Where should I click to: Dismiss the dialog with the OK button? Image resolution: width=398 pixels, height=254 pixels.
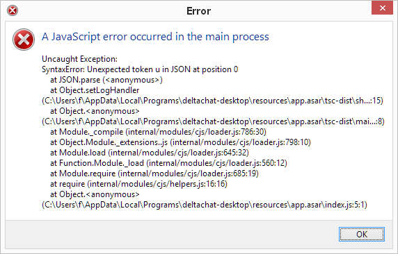click(x=362, y=235)
